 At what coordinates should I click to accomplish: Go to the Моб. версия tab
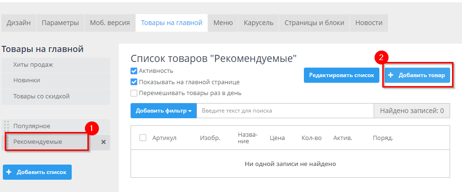point(110,23)
